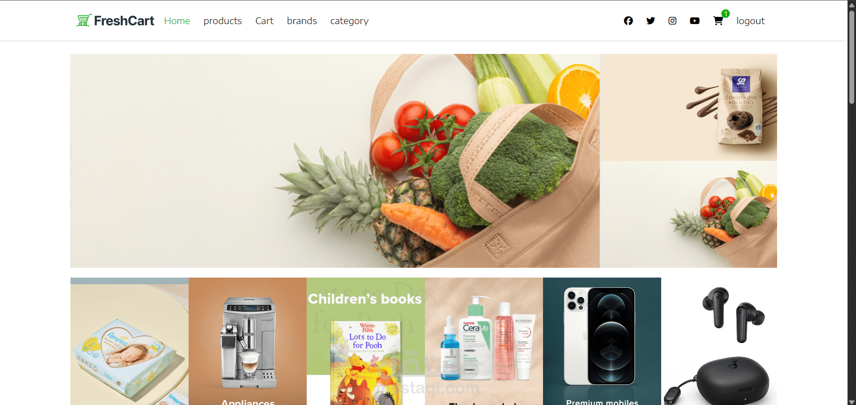Open the Cart nav link

tap(264, 21)
